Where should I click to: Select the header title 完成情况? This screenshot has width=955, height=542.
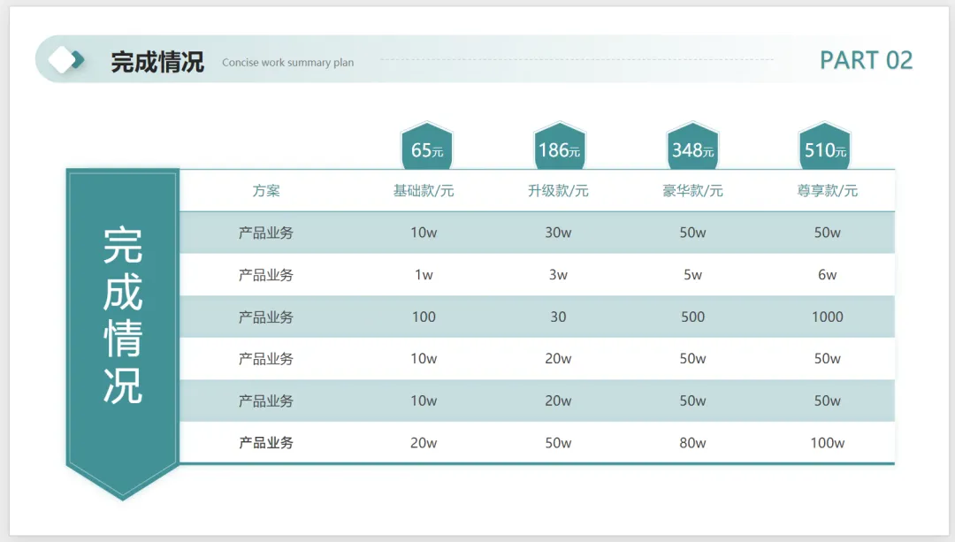click(157, 62)
